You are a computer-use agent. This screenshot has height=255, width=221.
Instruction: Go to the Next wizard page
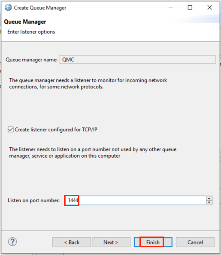coord(111,242)
